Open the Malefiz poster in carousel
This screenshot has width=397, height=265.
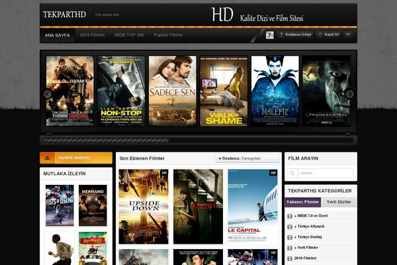click(275, 91)
